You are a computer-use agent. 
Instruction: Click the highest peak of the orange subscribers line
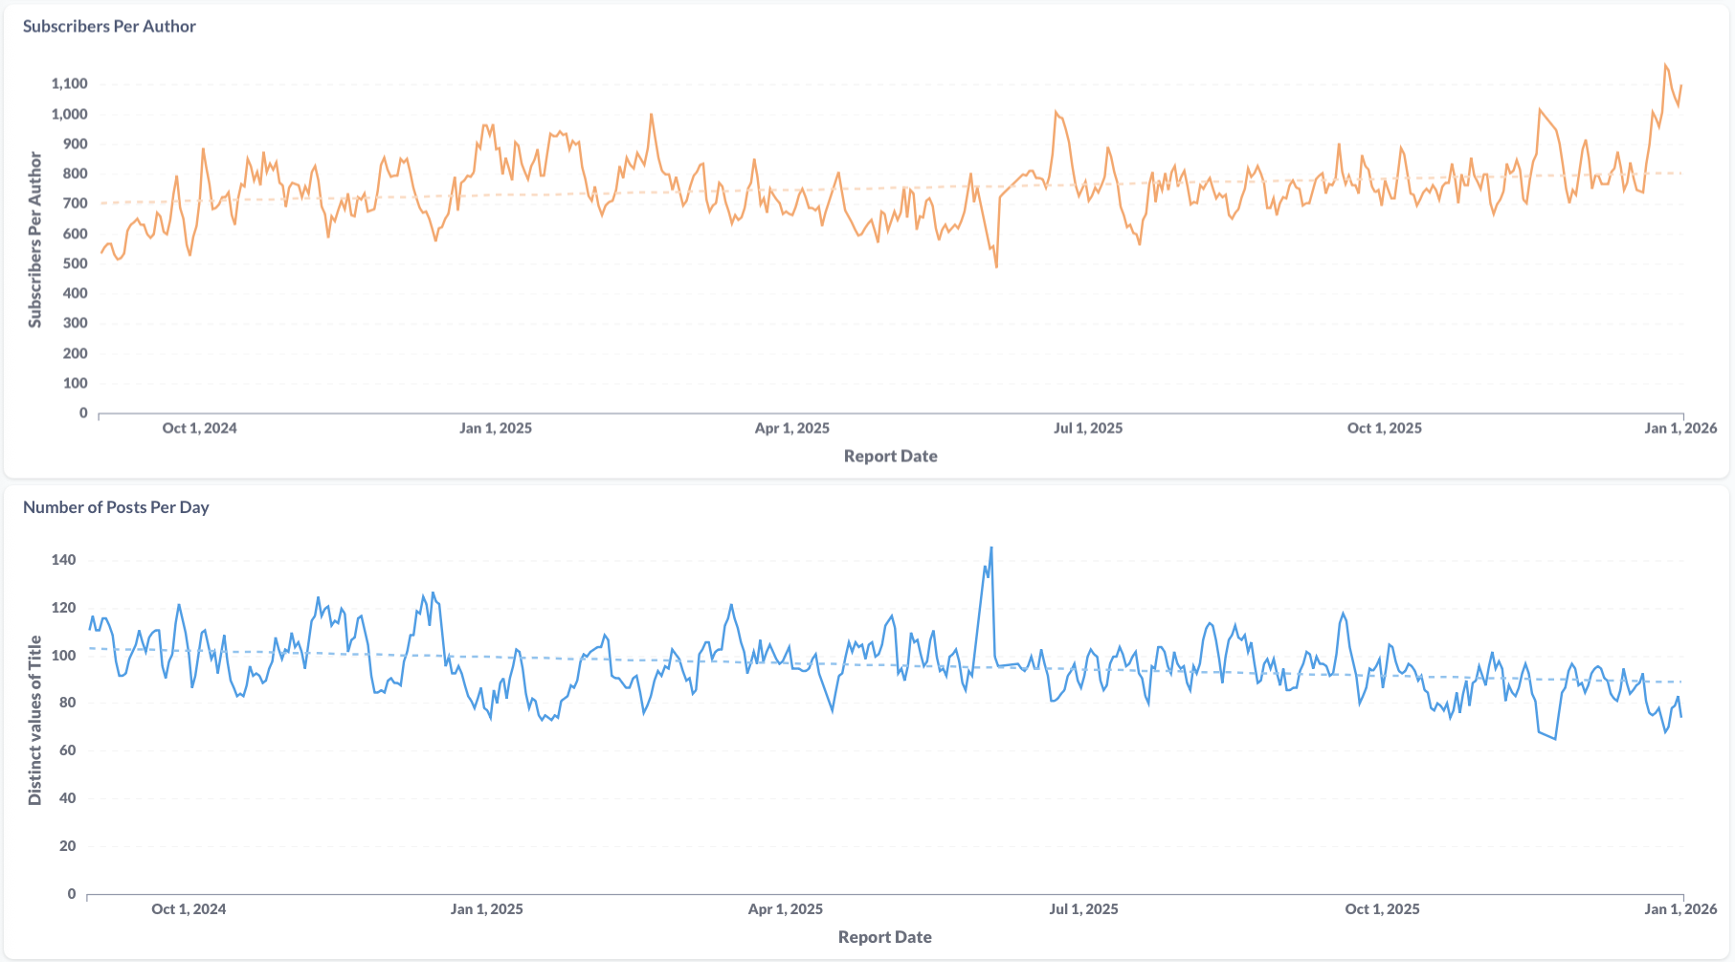click(1665, 65)
